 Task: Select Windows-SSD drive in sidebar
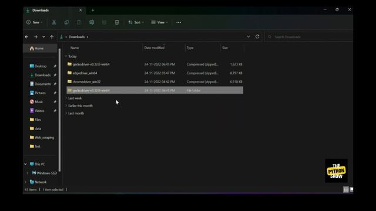47,173
